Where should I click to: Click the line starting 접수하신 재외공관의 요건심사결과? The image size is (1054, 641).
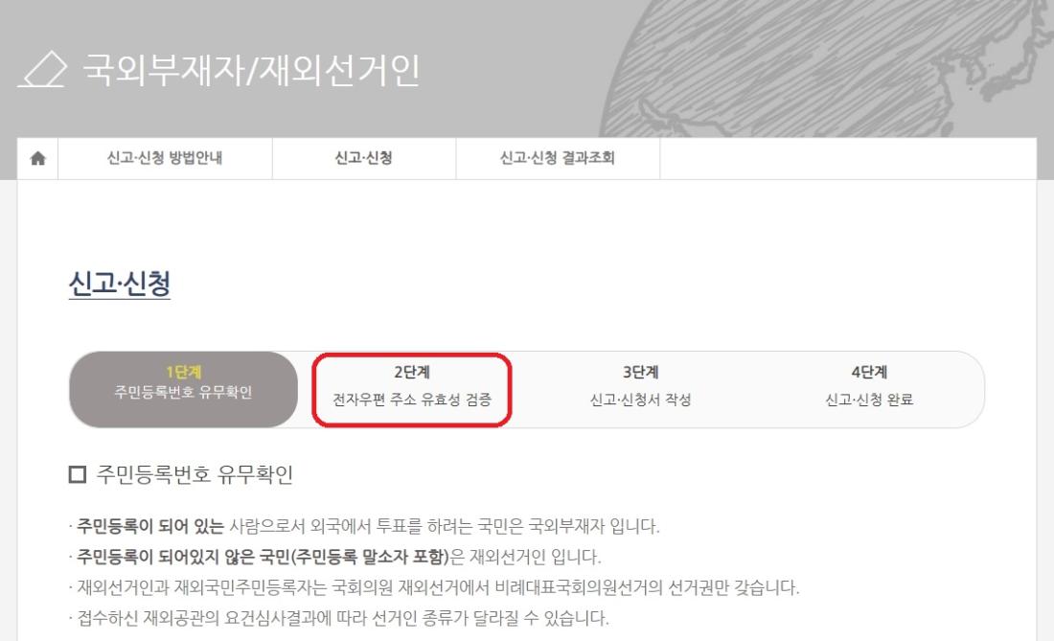click(339, 618)
